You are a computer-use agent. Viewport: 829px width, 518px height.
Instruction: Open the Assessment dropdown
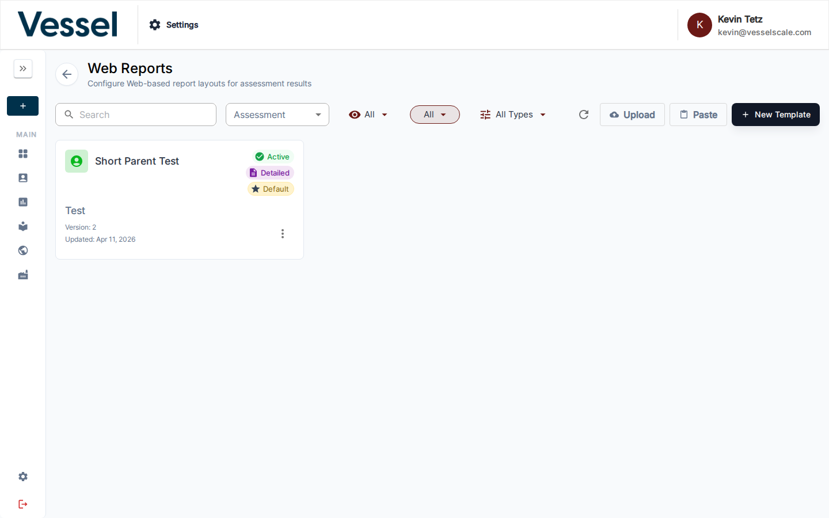pos(277,115)
